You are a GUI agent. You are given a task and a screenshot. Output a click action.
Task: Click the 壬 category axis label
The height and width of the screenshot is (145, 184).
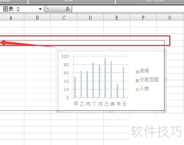pyautogui.click(x=124, y=104)
